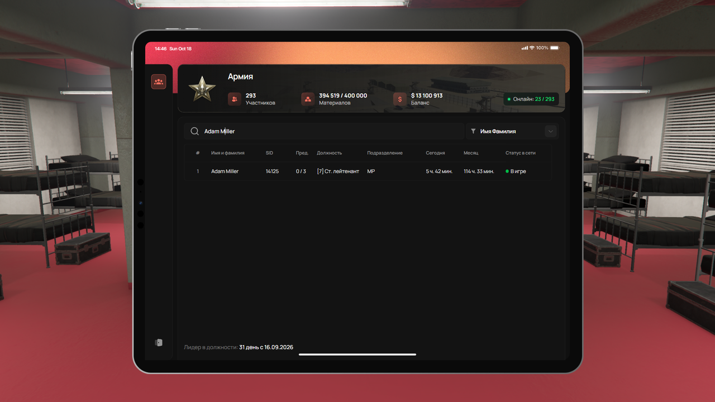
Task: Click the search magnifier icon
Action: 194,131
